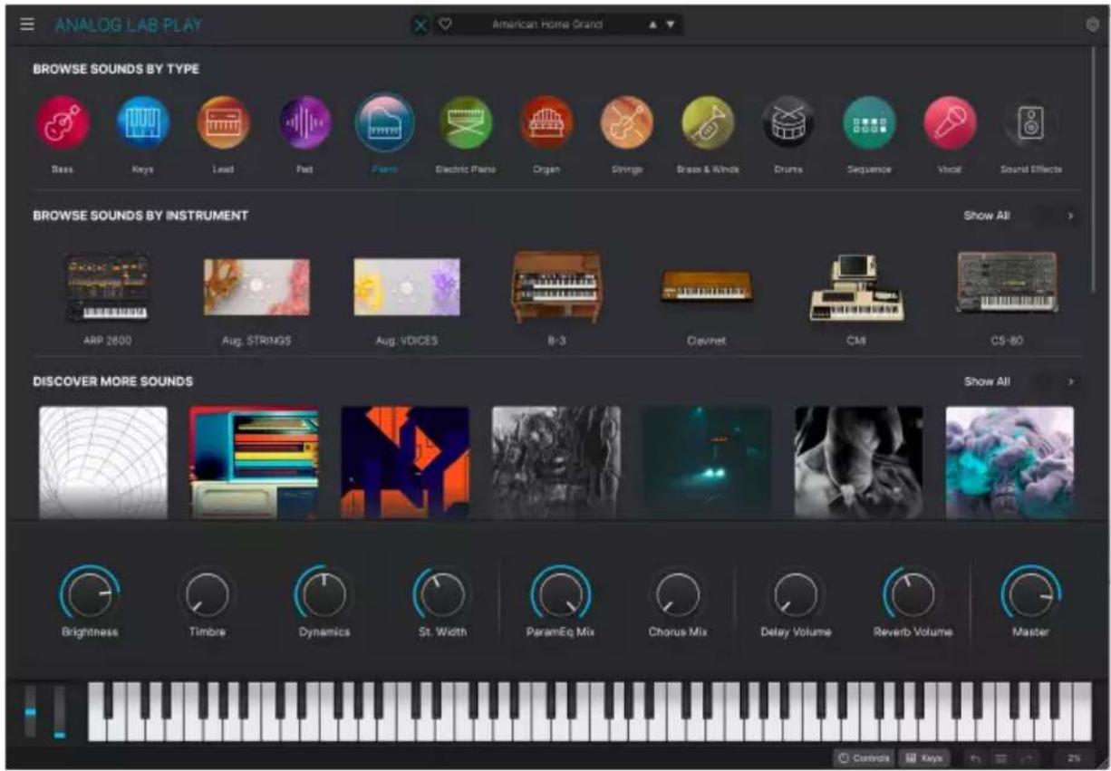
Task: Browse Strings sounds type icon
Action: [627, 122]
